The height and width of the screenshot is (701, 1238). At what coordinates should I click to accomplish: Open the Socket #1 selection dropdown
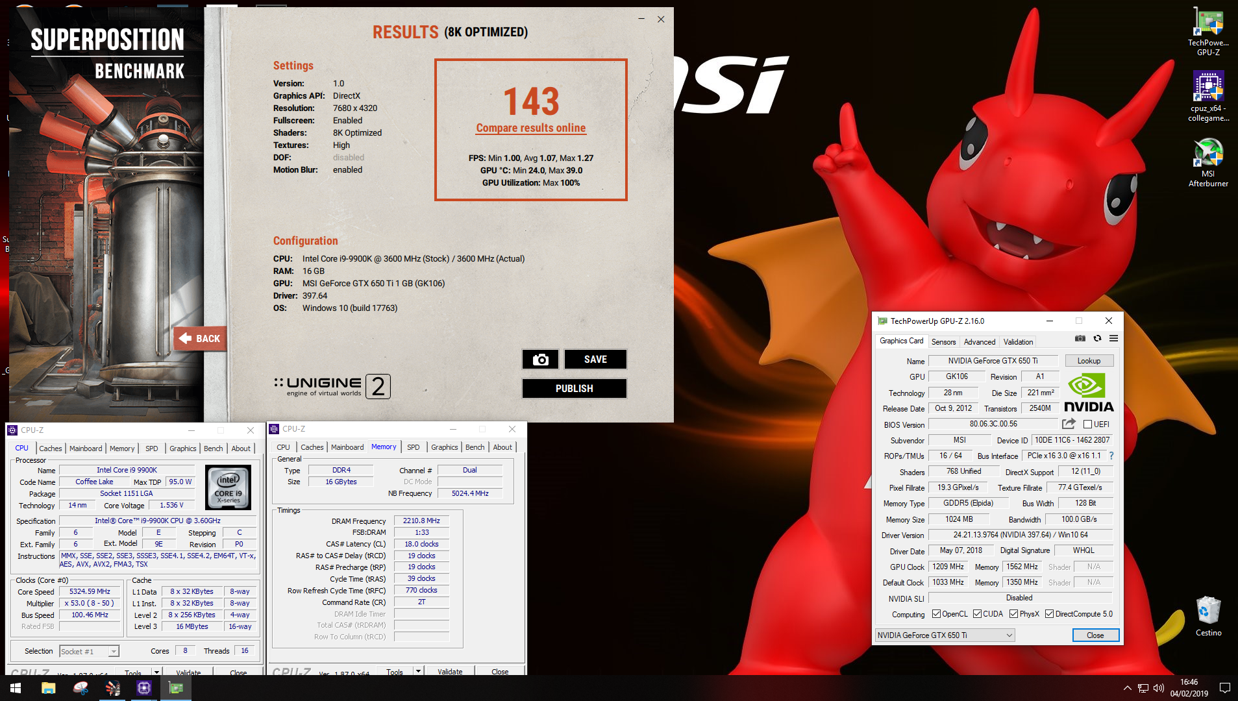(89, 651)
